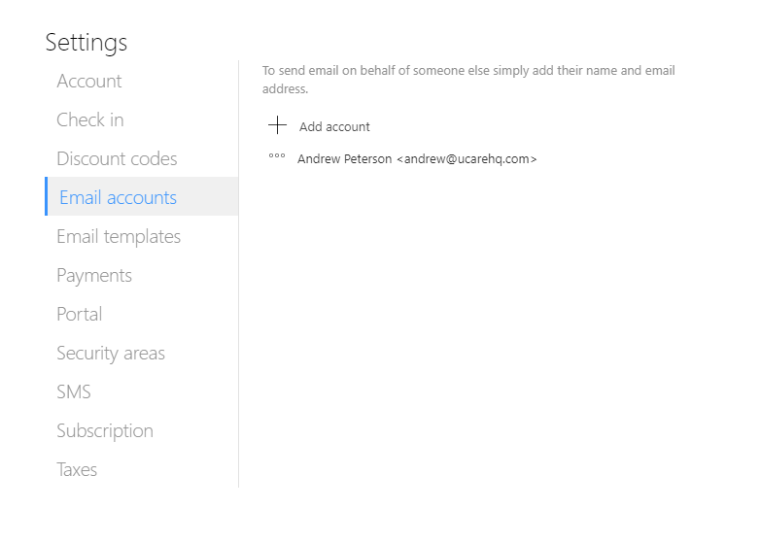
Task: Click the 'To send email on behalf' description
Action: pyautogui.click(x=468, y=80)
